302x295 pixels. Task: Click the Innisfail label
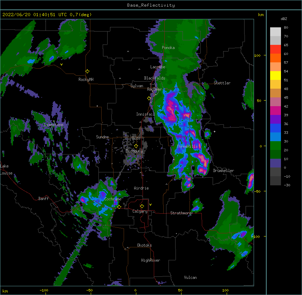pyautogui.click(x=145, y=114)
